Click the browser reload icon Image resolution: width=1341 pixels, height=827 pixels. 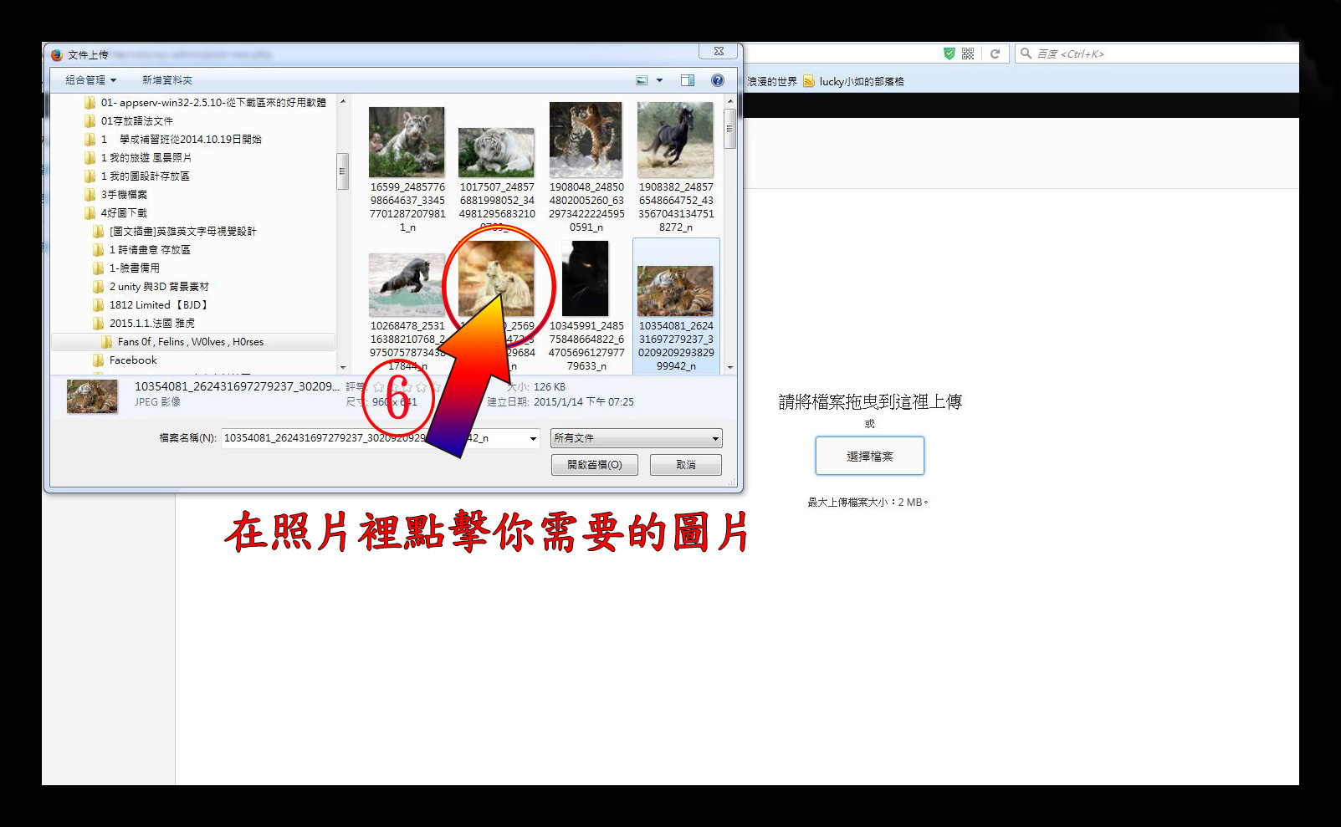pos(995,54)
